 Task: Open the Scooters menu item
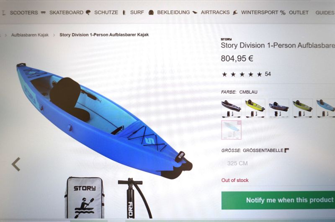pos(24,13)
